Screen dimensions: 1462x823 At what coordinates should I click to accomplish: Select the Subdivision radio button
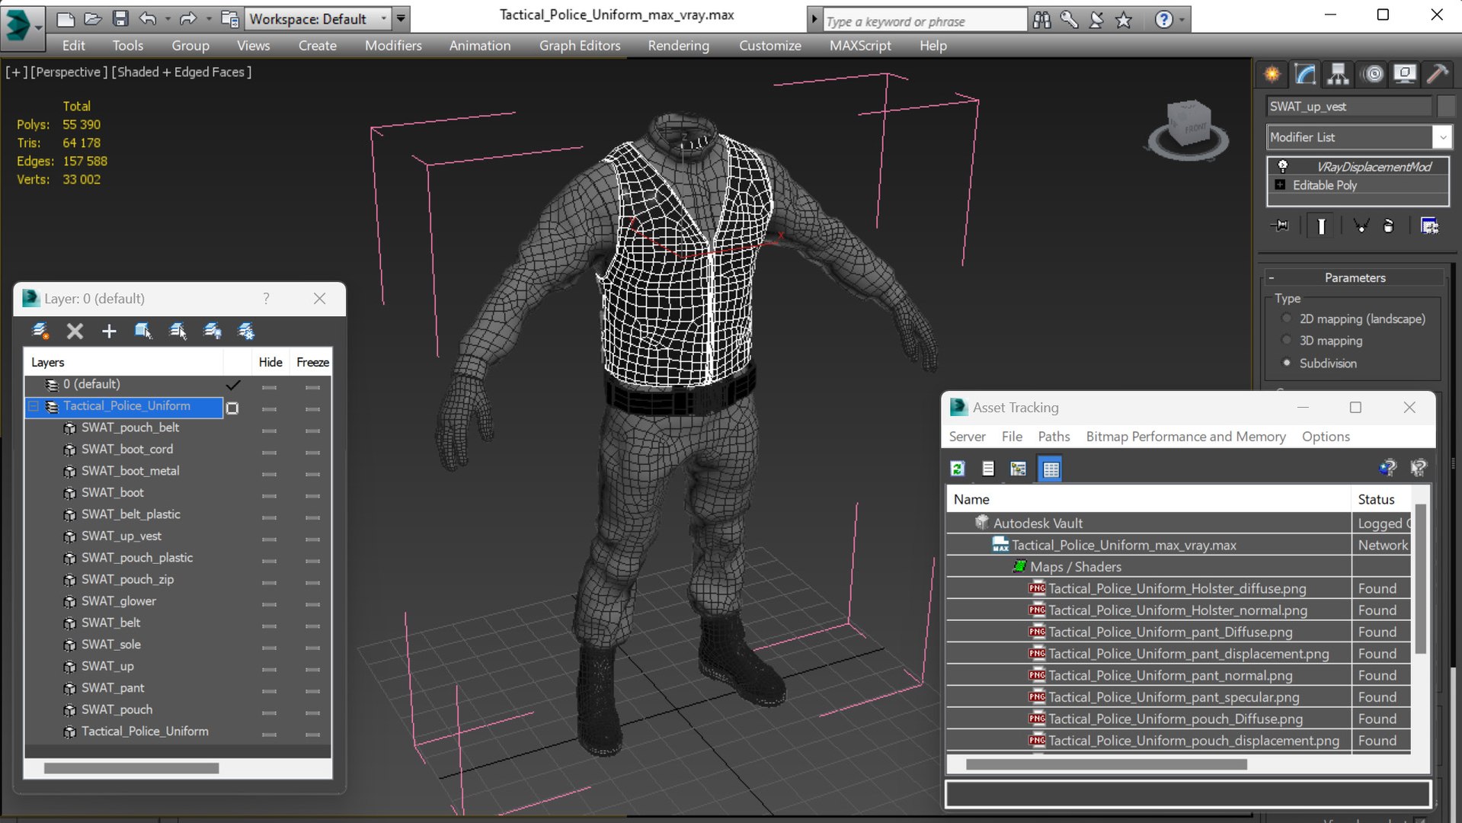pyautogui.click(x=1287, y=363)
